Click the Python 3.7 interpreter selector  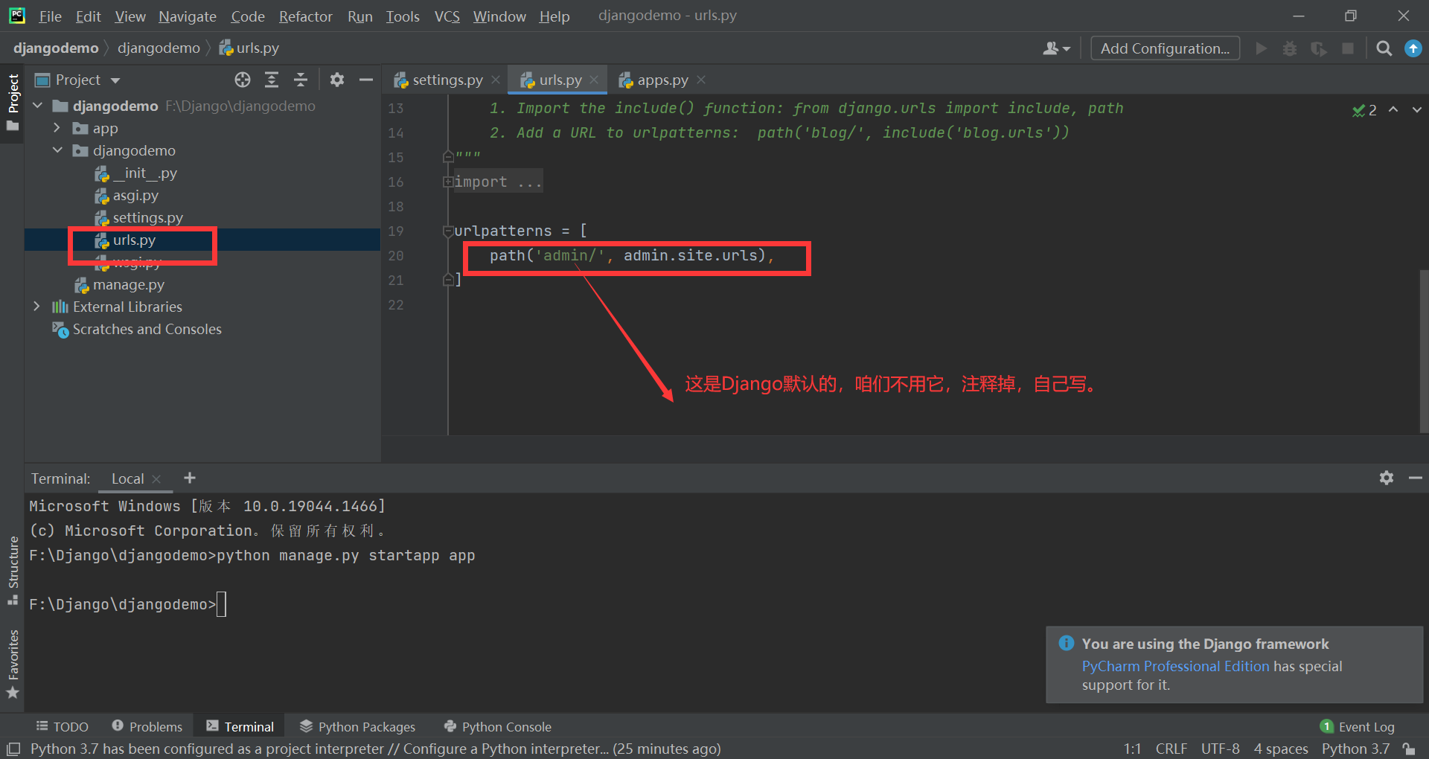click(x=1355, y=749)
